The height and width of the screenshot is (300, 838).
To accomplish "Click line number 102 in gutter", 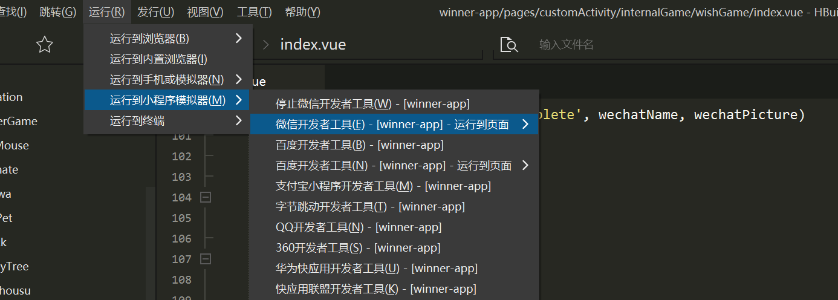I will click(181, 156).
